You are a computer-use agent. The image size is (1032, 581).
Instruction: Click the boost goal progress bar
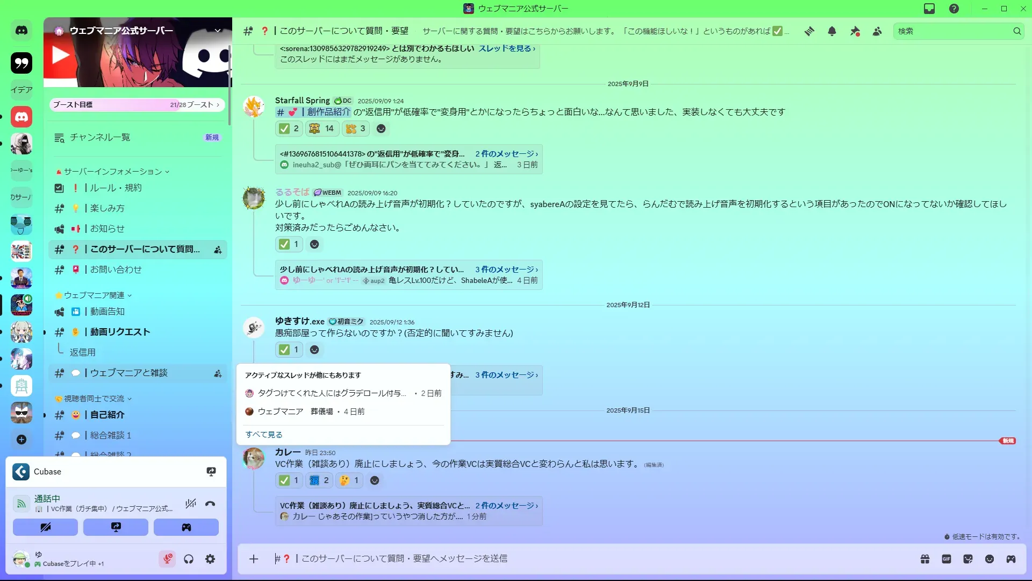(137, 105)
